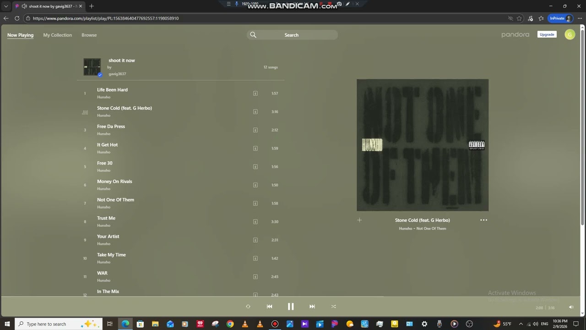This screenshot has height=330, width=586.
Task: Open the taskbar volume control
Action: 536,324
